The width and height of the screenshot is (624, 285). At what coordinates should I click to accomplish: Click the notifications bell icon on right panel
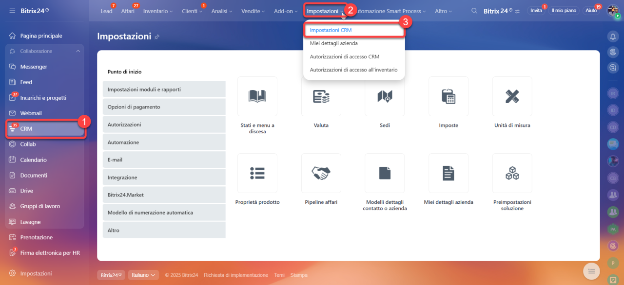(613, 36)
